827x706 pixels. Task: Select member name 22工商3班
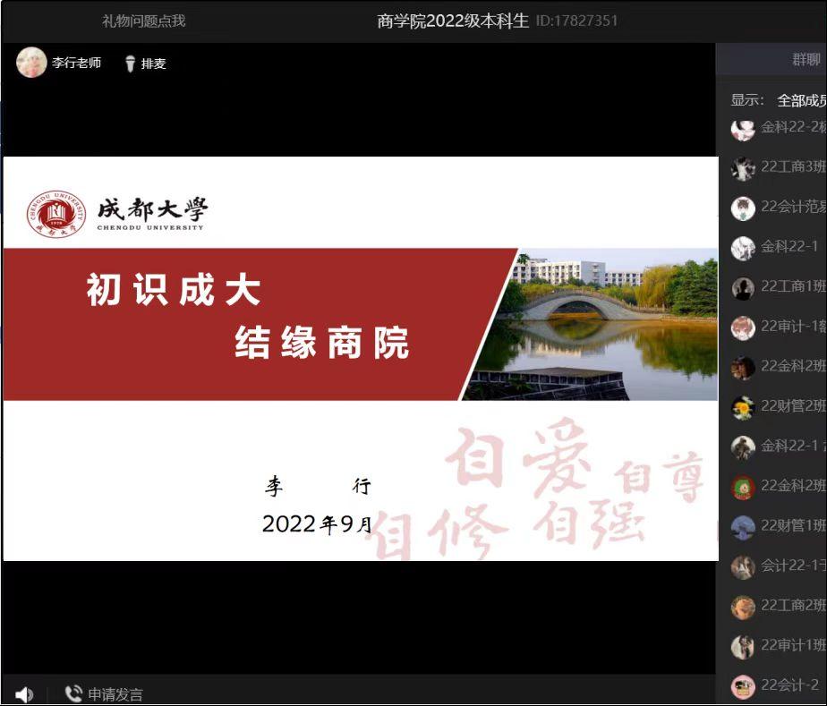click(x=794, y=166)
